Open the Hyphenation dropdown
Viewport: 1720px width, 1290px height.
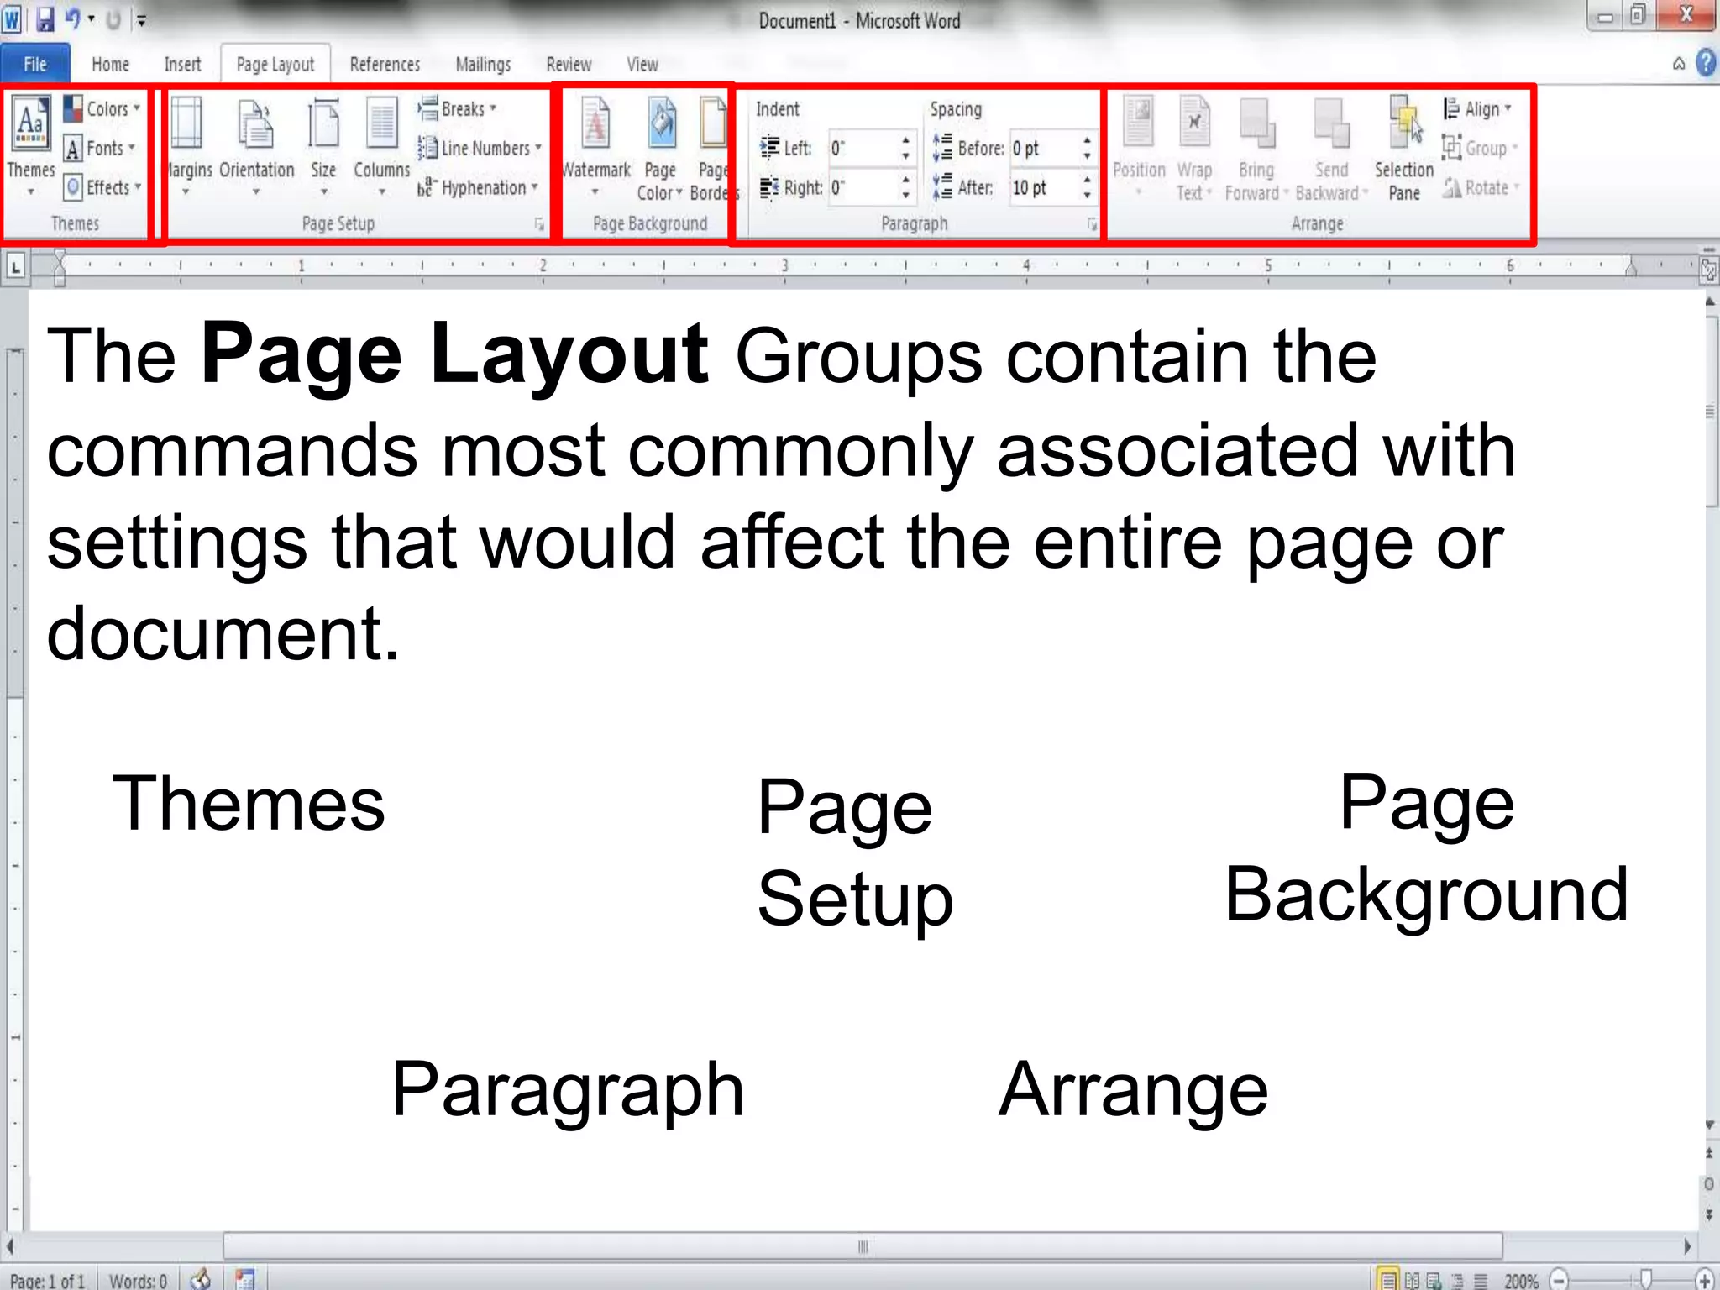click(477, 187)
